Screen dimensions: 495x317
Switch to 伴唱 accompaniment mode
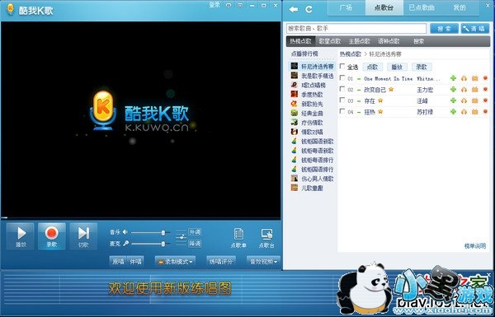coord(135,262)
